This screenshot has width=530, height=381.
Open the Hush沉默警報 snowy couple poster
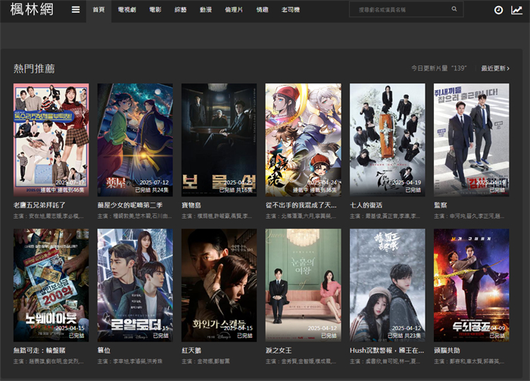point(388,286)
